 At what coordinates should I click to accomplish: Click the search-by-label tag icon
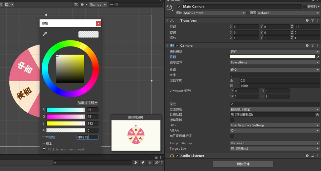pos(143,163)
